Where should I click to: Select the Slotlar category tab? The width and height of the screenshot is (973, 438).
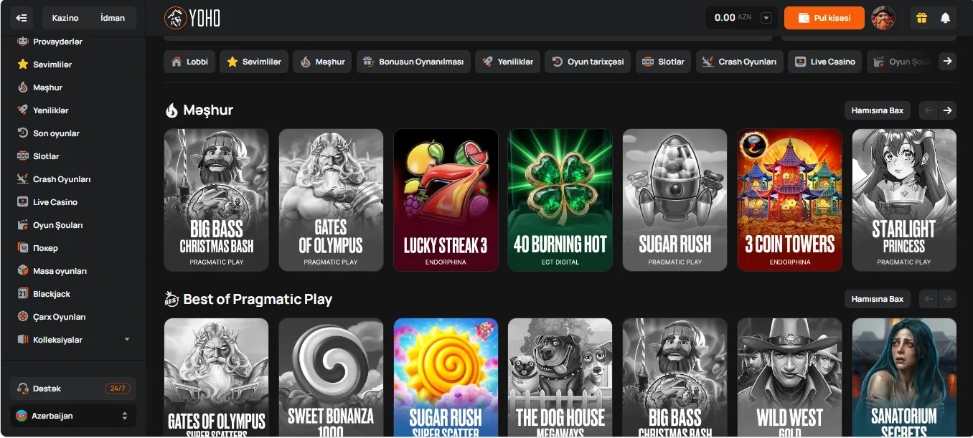(x=664, y=62)
